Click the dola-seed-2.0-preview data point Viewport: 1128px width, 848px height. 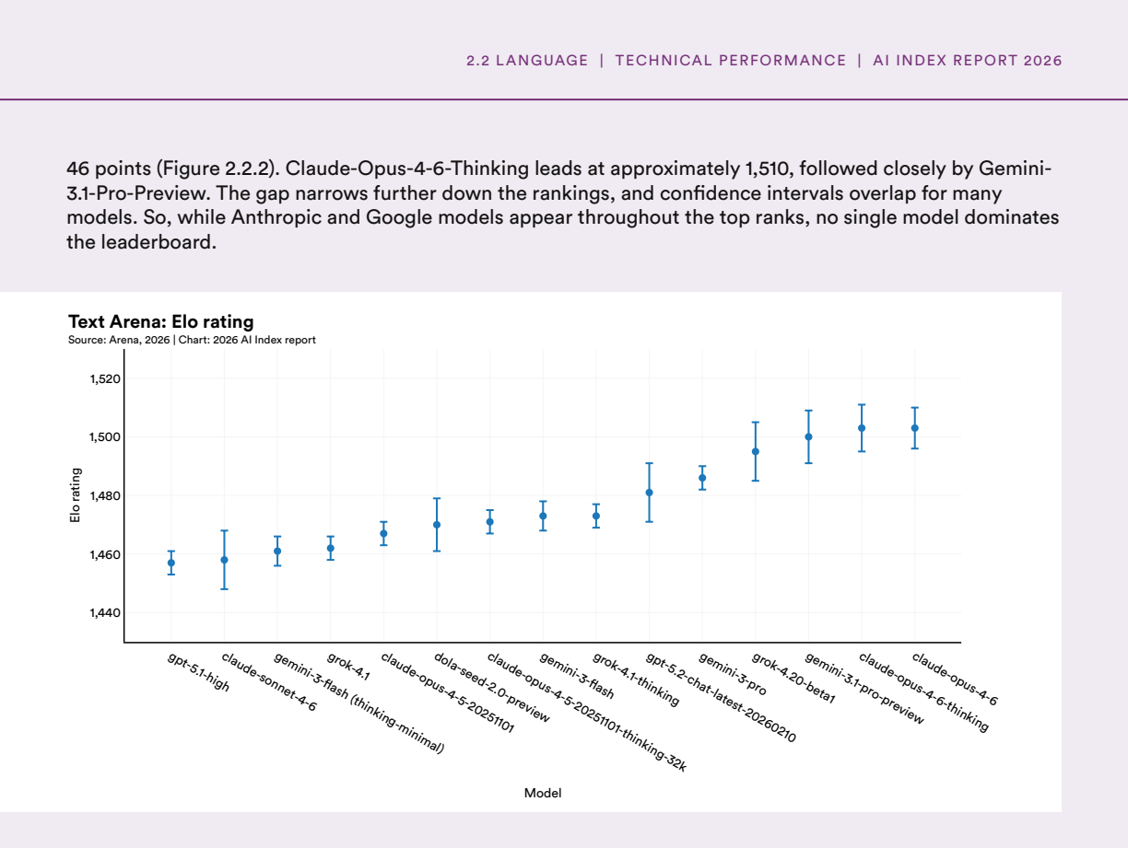tap(437, 525)
